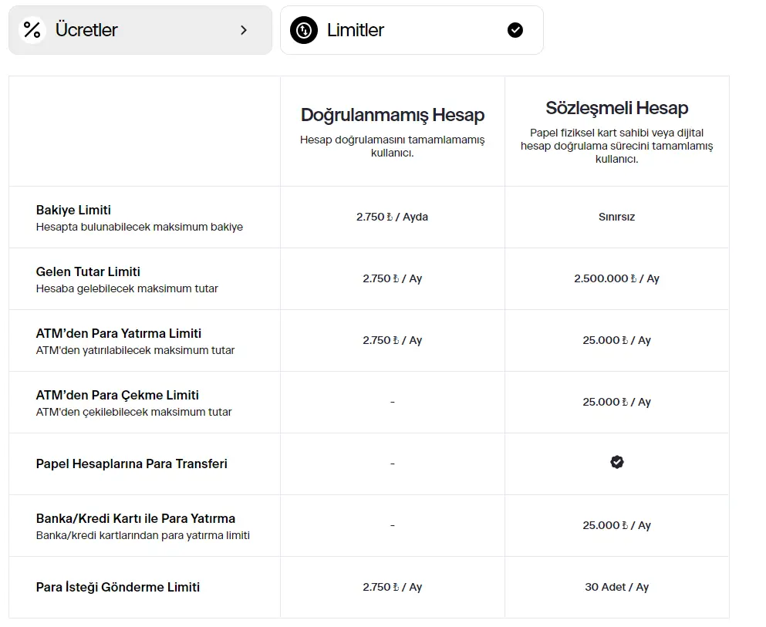Click the 2.500.000 ₺ / Ay value
This screenshot has width=766, height=627.
pos(616,278)
